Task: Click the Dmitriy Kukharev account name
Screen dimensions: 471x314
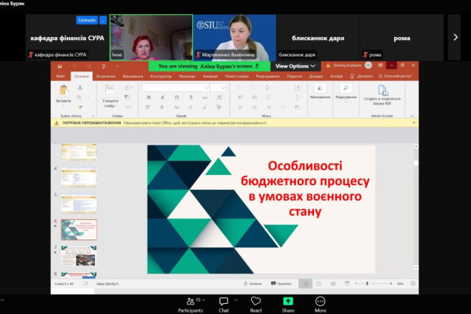Action: click(348, 65)
